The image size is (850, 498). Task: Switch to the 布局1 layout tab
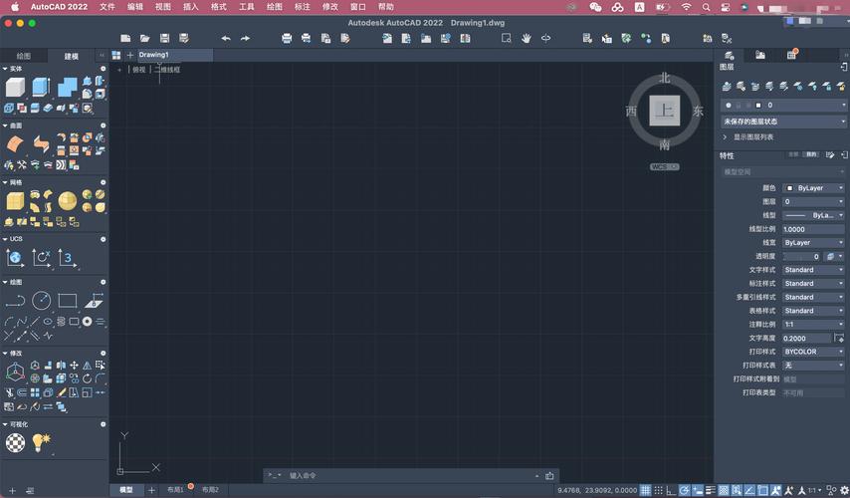tap(175, 490)
